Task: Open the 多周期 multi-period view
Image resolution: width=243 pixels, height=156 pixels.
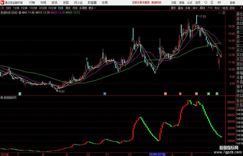Action: pyautogui.click(x=83, y=8)
